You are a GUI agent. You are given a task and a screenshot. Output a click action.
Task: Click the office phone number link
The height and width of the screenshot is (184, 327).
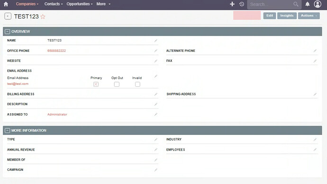pyautogui.click(x=56, y=50)
